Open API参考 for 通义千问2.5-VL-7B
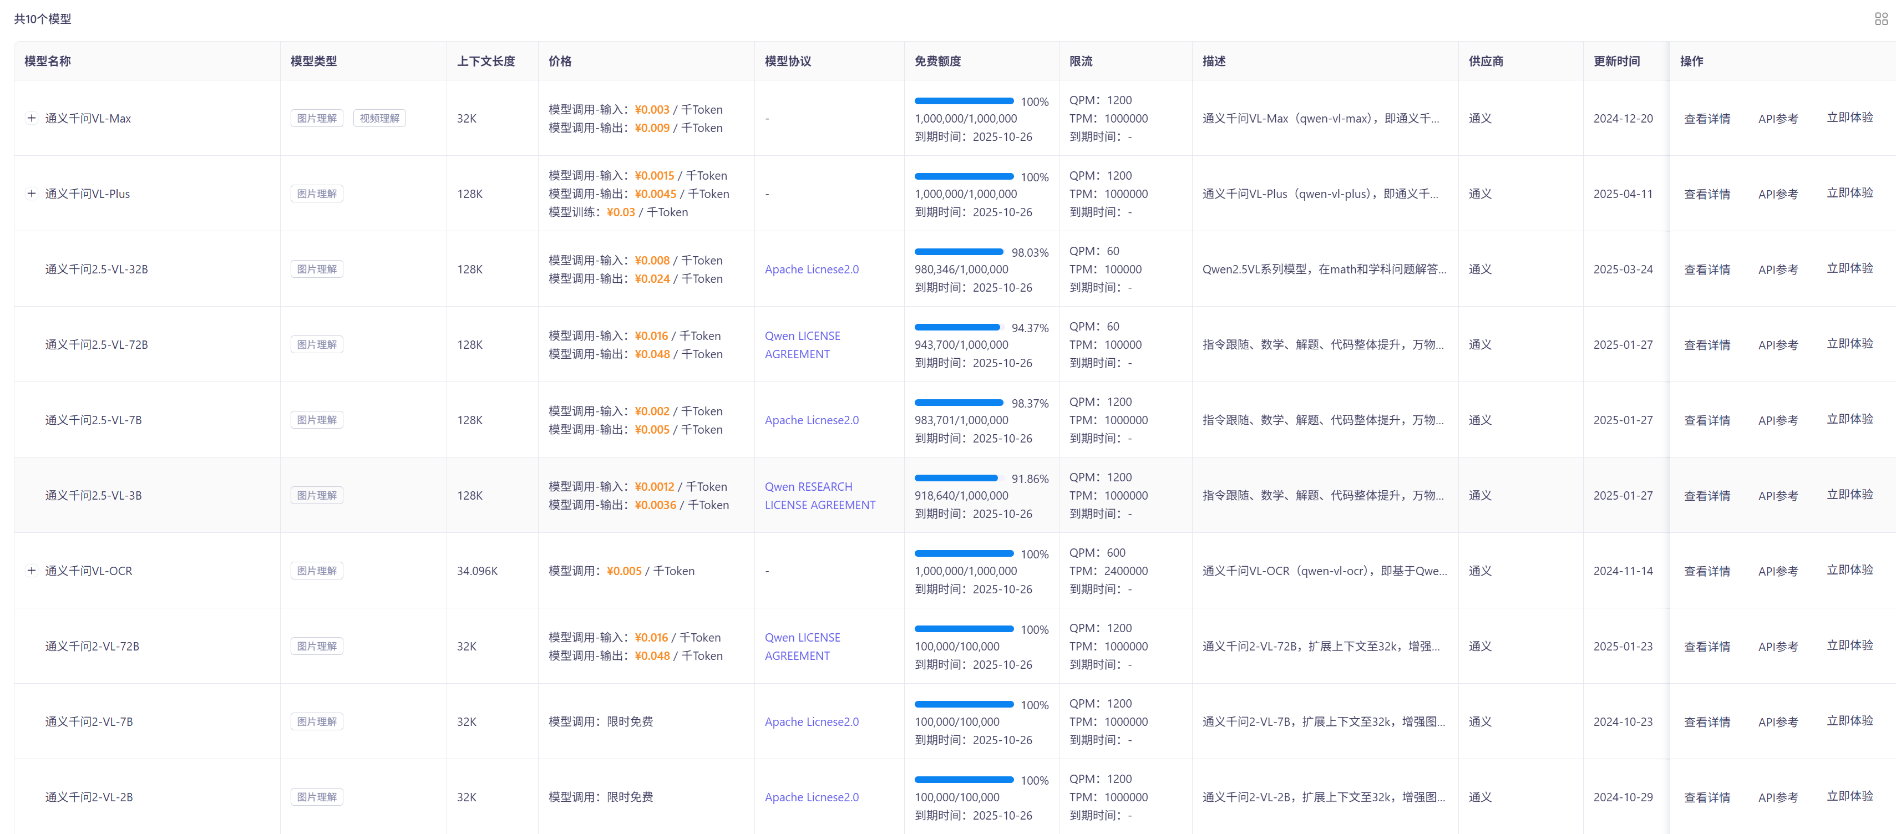 click(x=1777, y=420)
